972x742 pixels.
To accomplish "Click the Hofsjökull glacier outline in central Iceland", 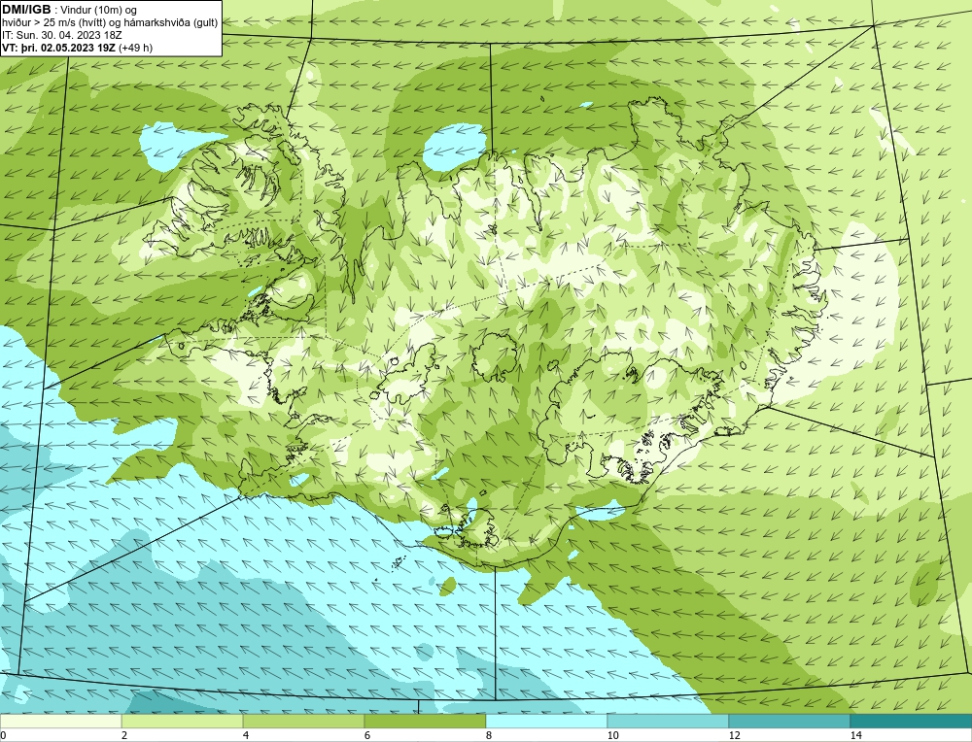I will pos(496,356).
